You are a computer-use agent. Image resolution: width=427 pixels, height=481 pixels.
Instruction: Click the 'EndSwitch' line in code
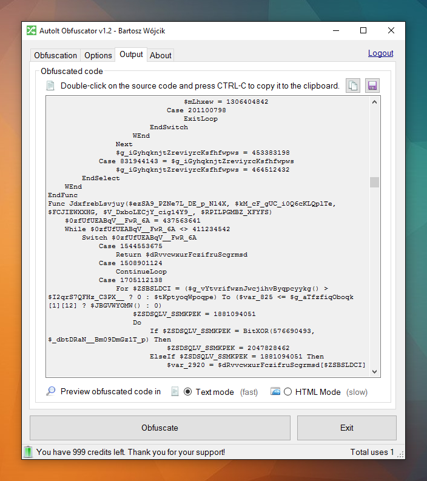coord(169,127)
